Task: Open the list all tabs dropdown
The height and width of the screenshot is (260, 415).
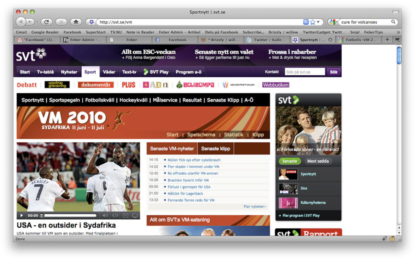Action: [x=397, y=40]
